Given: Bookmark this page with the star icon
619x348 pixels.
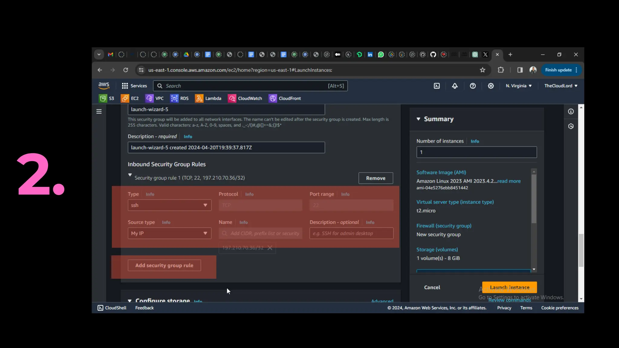Looking at the screenshot, I should (482, 70).
